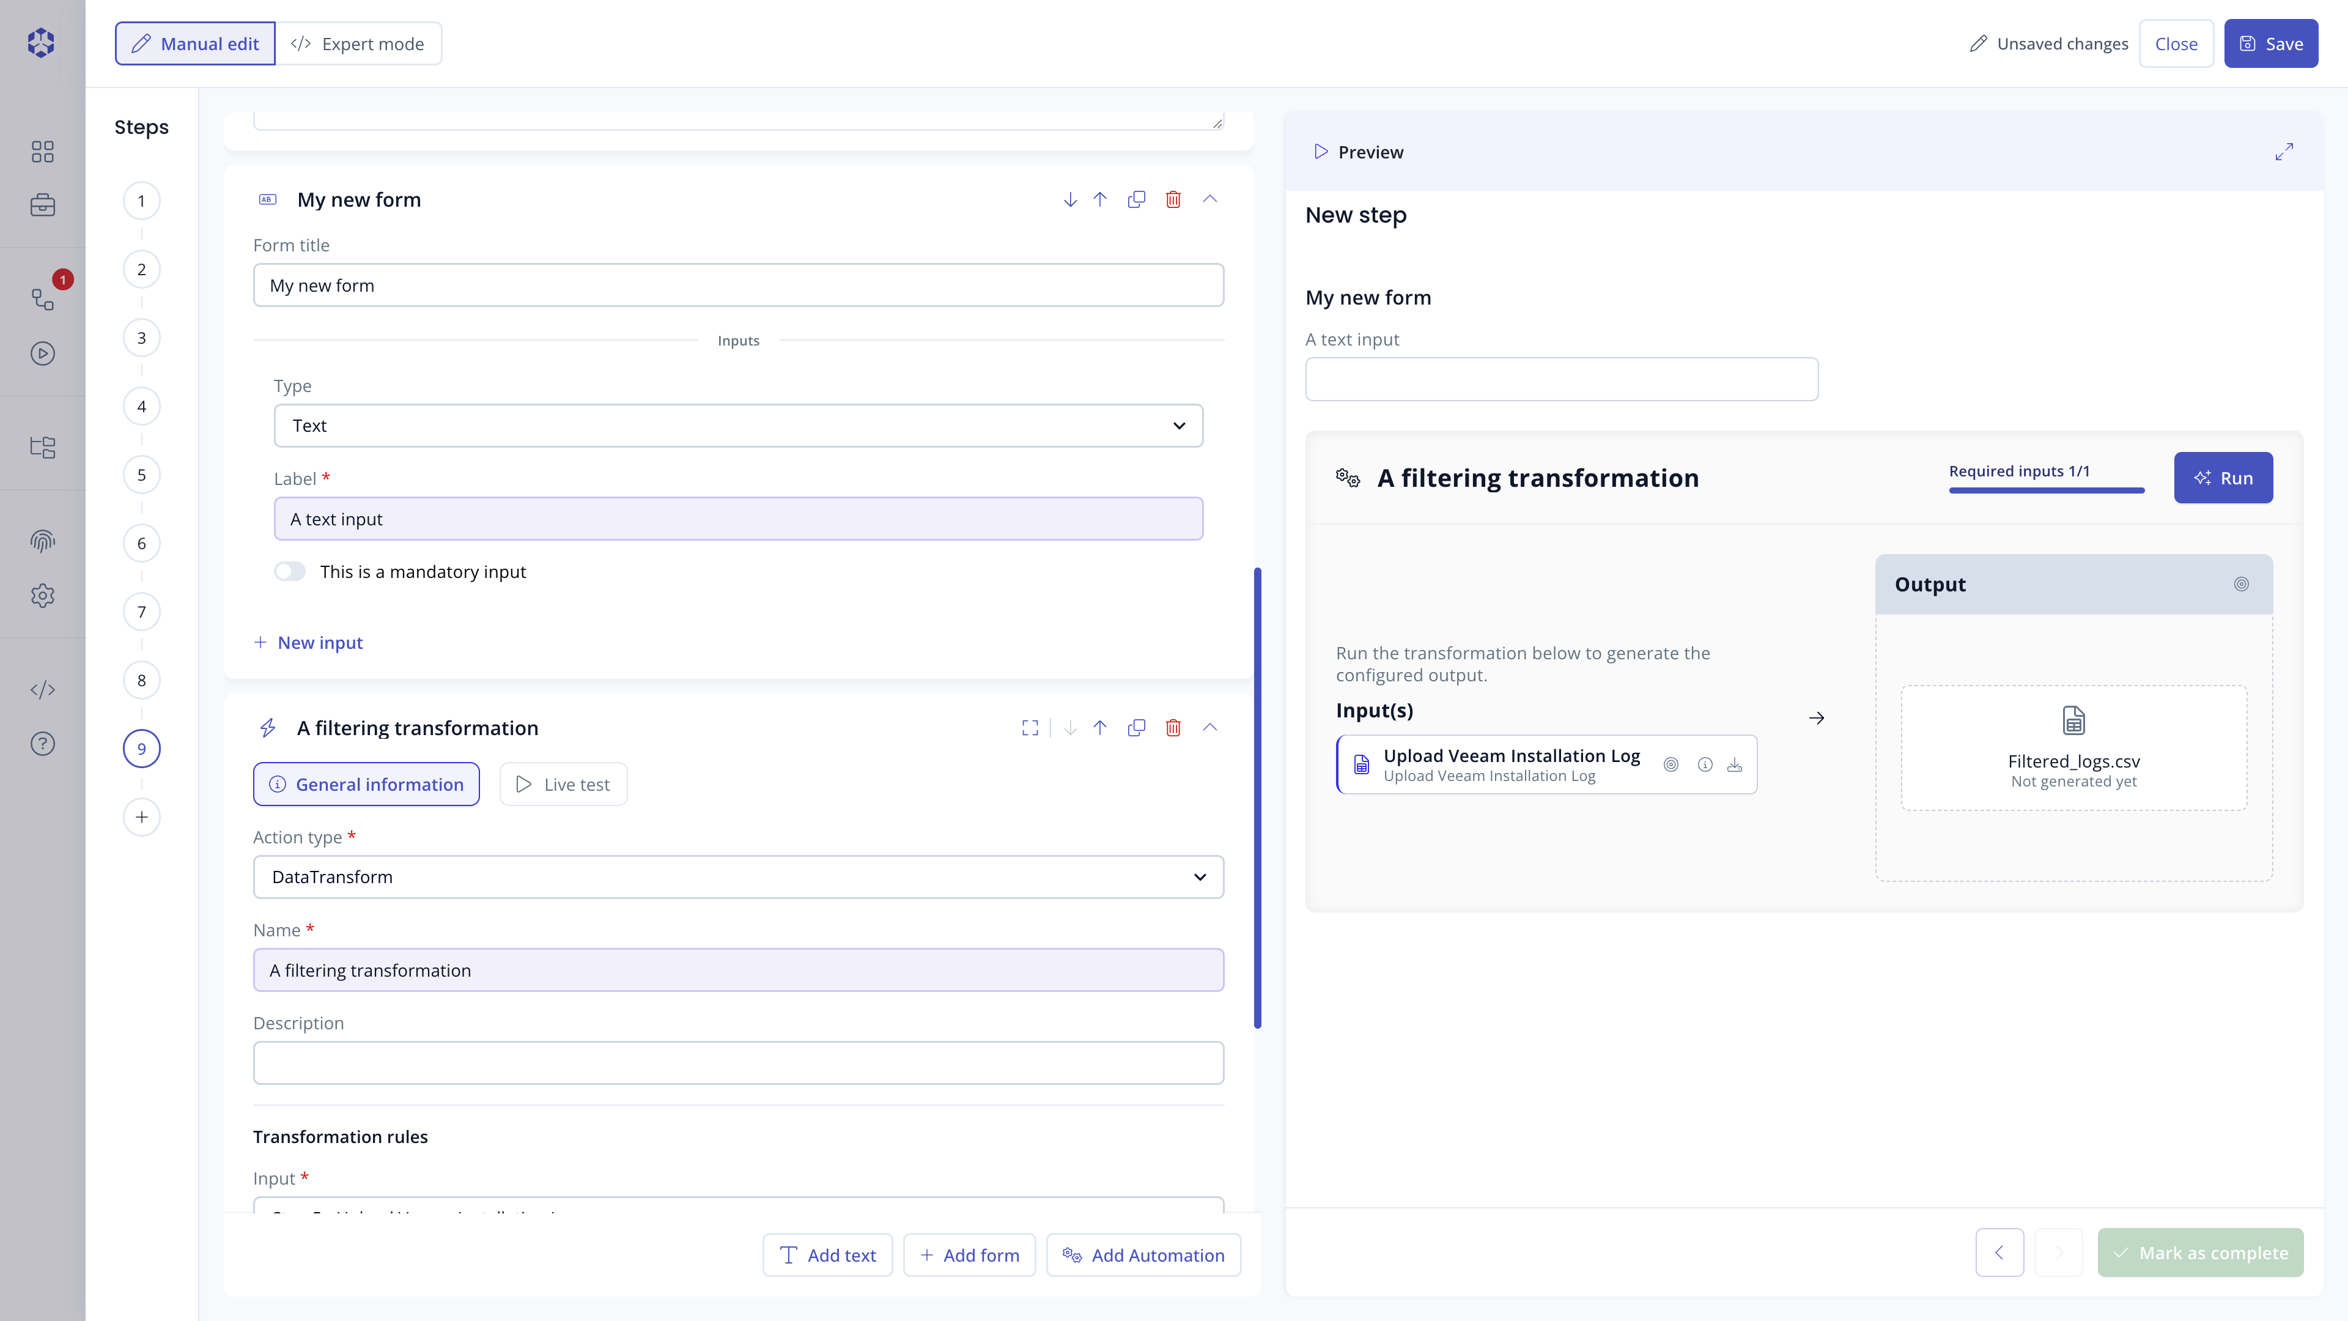Collapse the A filtering transformation section
Viewport: 2348px width, 1321px height.
point(1209,728)
